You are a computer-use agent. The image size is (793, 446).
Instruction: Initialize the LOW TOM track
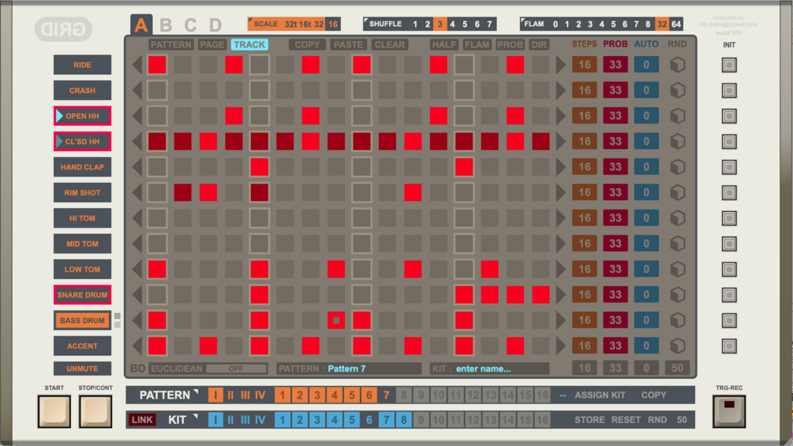(729, 269)
